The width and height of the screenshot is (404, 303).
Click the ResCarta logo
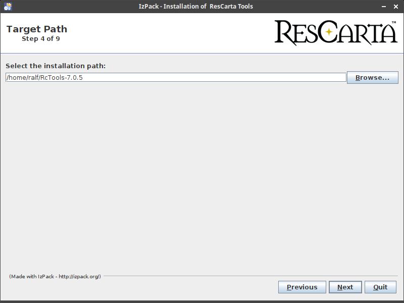tap(336, 33)
